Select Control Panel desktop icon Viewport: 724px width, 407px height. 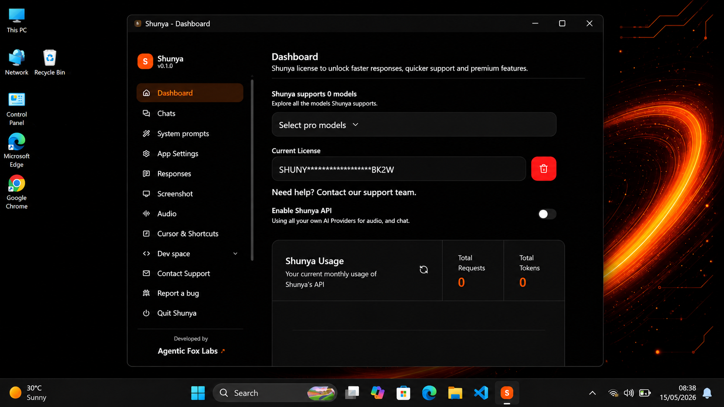(16, 109)
